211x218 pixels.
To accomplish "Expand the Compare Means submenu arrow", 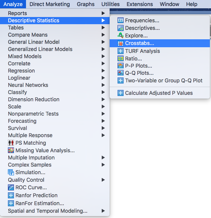I will pyautogui.click(x=103, y=35).
